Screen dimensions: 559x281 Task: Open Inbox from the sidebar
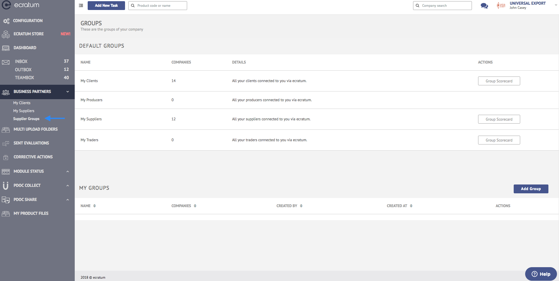tap(21, 61)
